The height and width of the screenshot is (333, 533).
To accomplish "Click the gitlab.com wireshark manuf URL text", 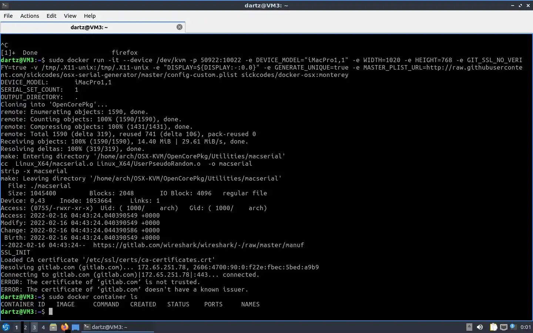I will coord(198,245).
